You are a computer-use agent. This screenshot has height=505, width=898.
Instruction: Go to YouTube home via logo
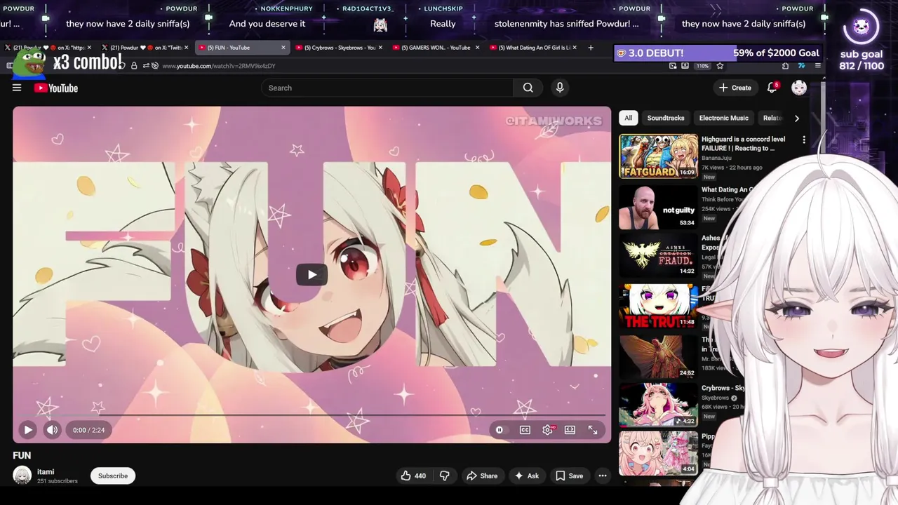55,88
